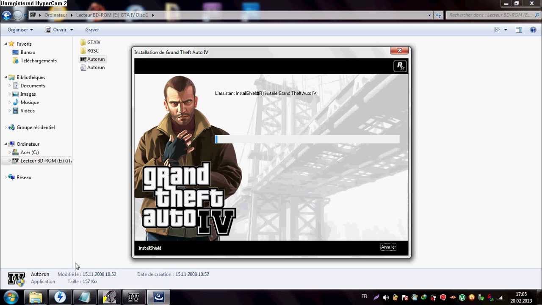The height and width of the screenshot is (305, 542).
Task: Open the volume speaker tray icon
Action: [x=386, y=298]
